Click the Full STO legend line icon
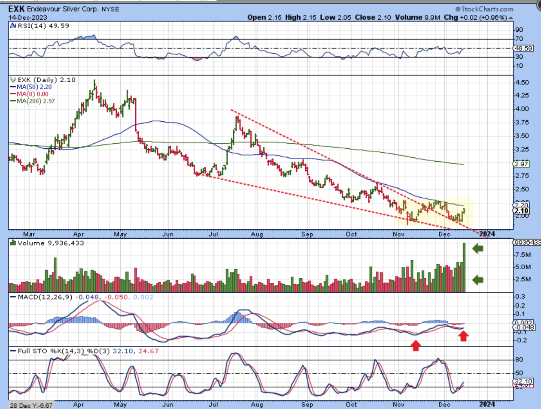This screenshot has height=409, width=541. point(13,351)
